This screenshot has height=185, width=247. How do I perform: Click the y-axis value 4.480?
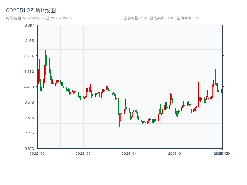pyautogui.click(x=29, y=87)
